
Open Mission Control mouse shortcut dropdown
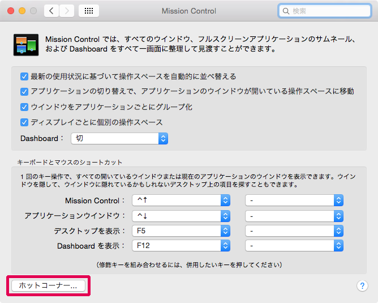tap(294, 200)
